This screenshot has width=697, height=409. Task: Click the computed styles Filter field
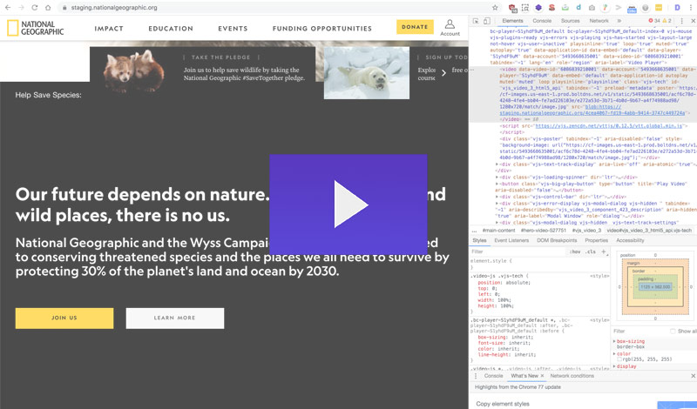(640, 332)
